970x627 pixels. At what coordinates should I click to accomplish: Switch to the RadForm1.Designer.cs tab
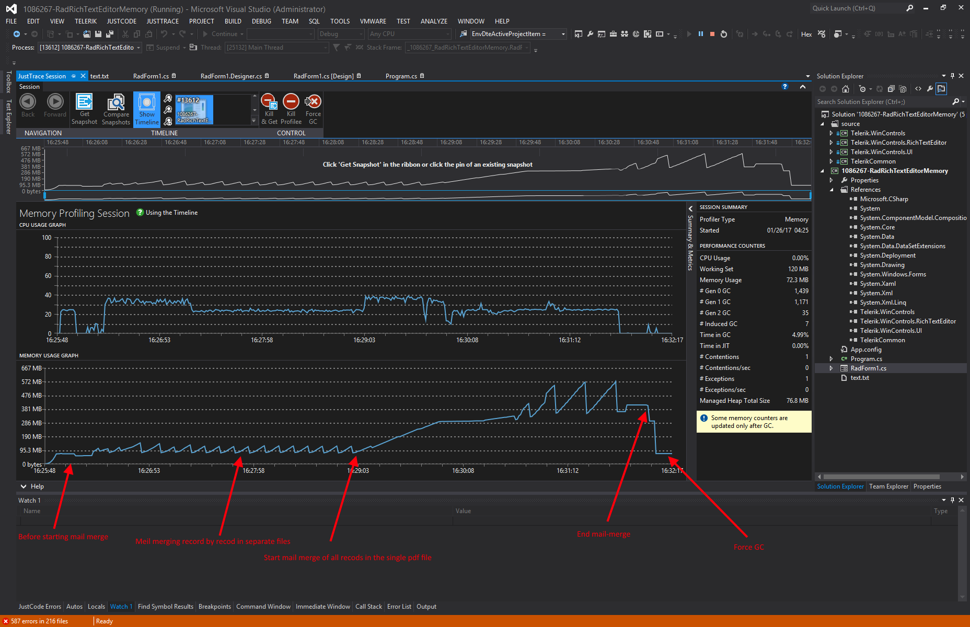(x=231, y=76)
